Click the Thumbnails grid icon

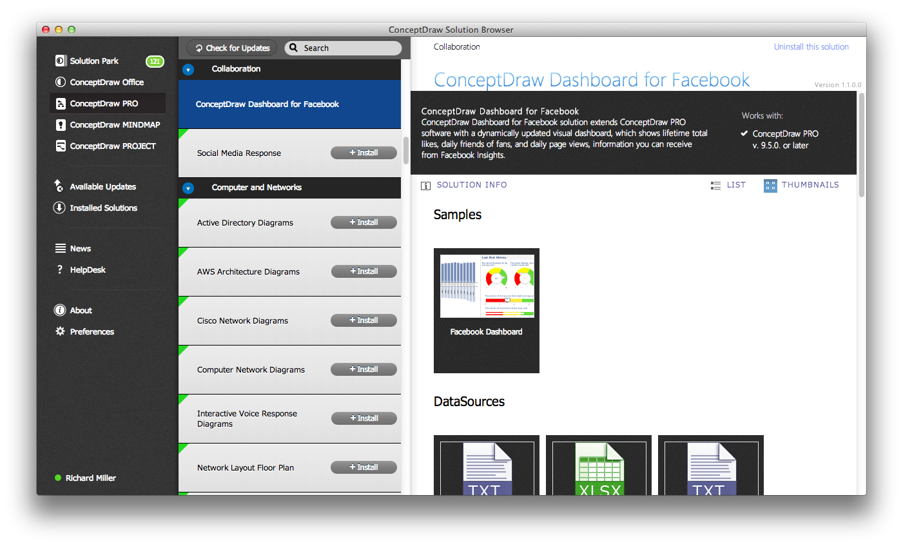pyautogui.click(x=770, y=186)
